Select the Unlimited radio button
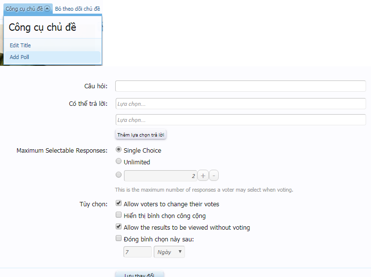 [119, 161]
